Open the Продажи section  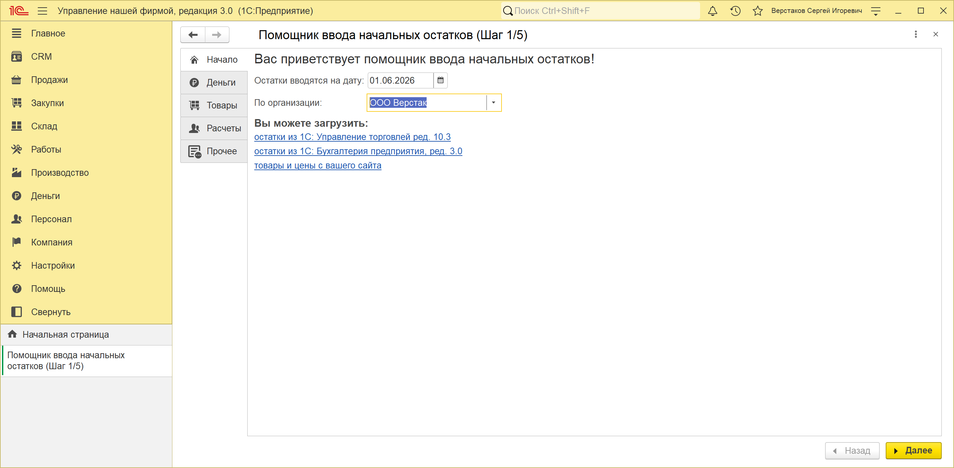(x=86, y=80)
